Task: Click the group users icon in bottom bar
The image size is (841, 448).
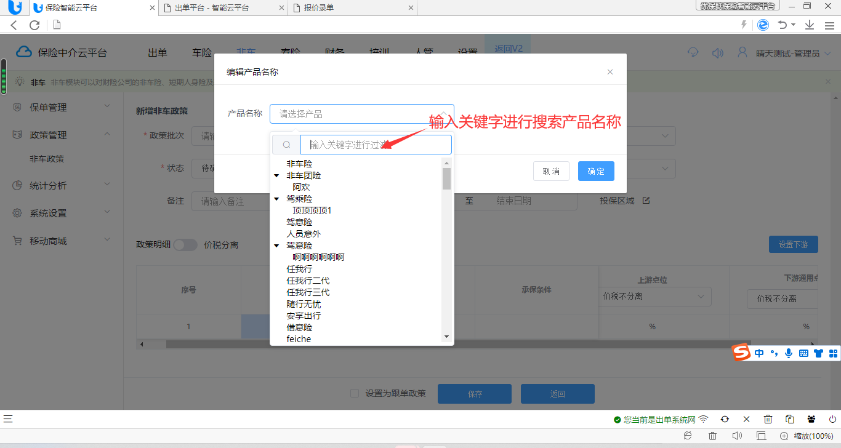Action: click(x=811, y=419)
